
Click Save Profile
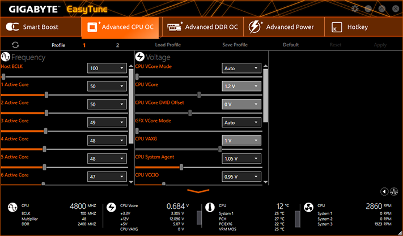[x=235, y=45]
